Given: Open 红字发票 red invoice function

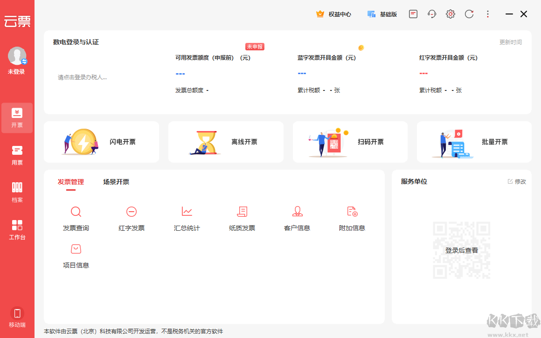Looking at the screenshot, I should click(x=132, y=219).
